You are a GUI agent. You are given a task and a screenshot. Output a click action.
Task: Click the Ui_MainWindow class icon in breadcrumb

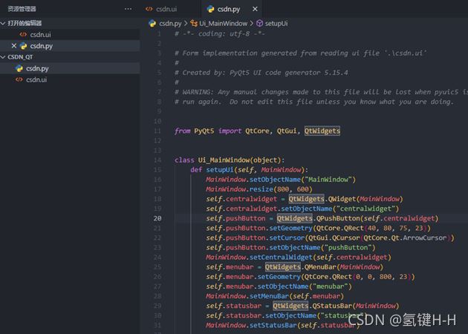coord(194,23)
